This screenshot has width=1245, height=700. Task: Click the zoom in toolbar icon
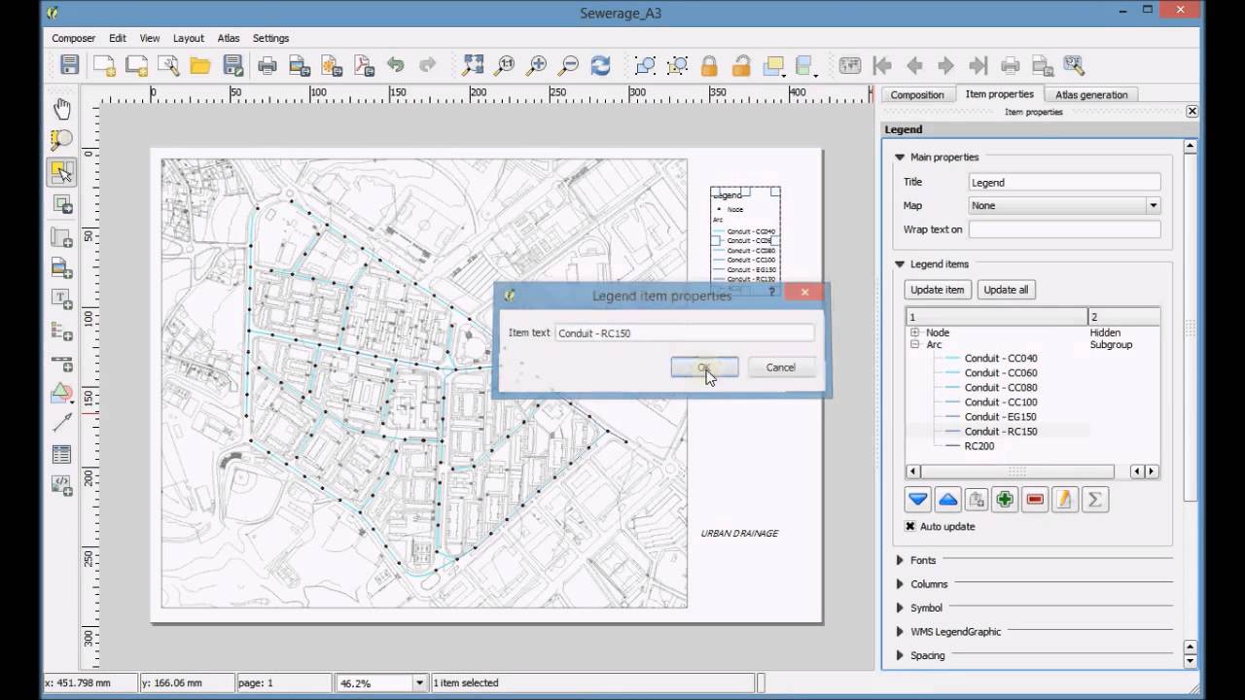pos(537,65)
